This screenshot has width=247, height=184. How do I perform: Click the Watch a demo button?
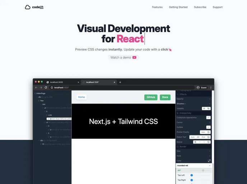(124, 57)
